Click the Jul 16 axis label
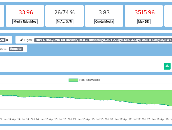Screen dimensions: 172x130 tap(99, 119)
